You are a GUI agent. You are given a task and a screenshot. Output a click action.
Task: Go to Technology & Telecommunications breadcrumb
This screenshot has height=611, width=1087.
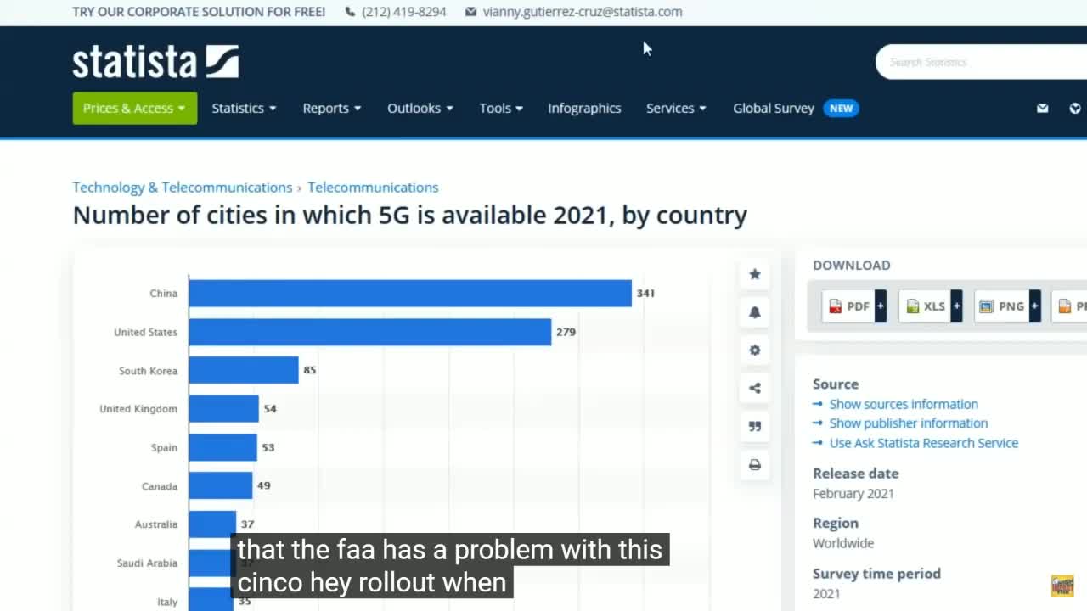coord(183,187)
